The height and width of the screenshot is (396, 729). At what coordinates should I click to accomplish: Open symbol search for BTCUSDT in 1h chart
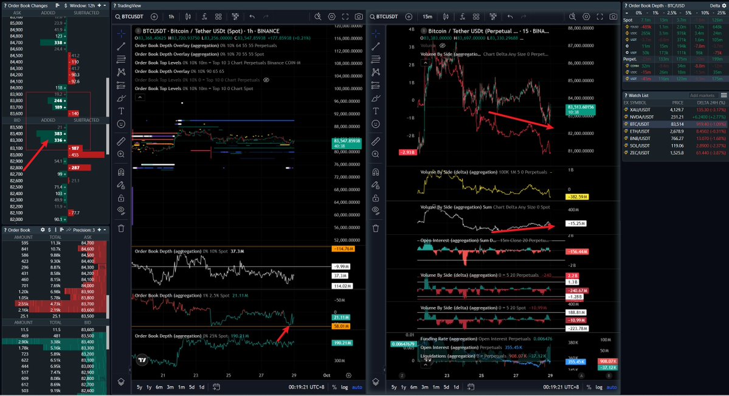(130, 17)
